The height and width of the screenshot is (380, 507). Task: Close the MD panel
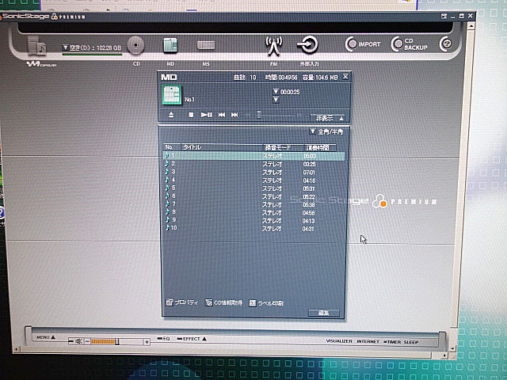[345, 77]
